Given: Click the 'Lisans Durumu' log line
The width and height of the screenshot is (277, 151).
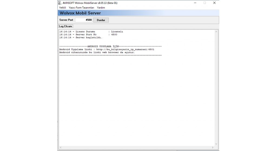Looking at the screenshot, I should pos(91,31).
